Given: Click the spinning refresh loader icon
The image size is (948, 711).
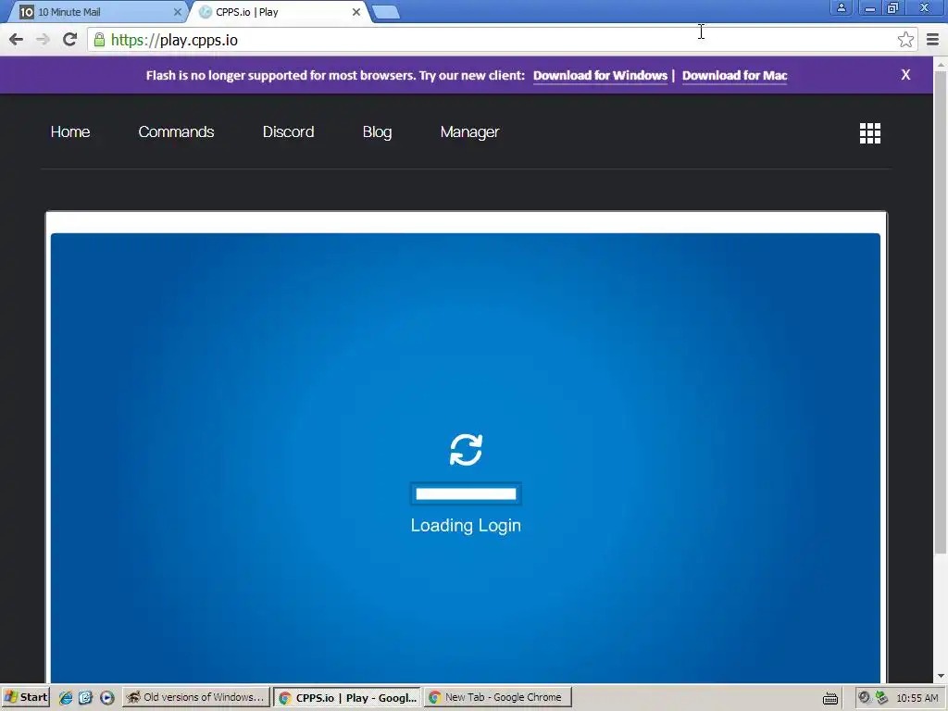Looking at the screenshot, I should (x=467, y=450).
